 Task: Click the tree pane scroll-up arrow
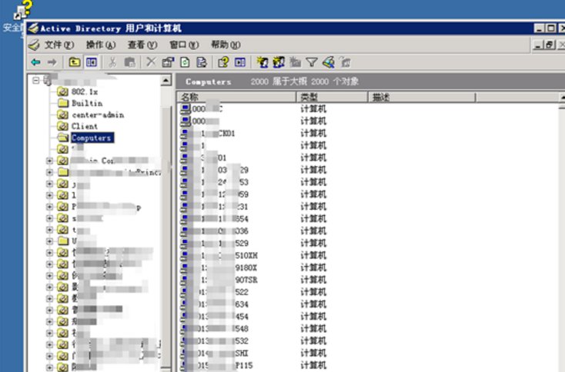tap(165, 80)
